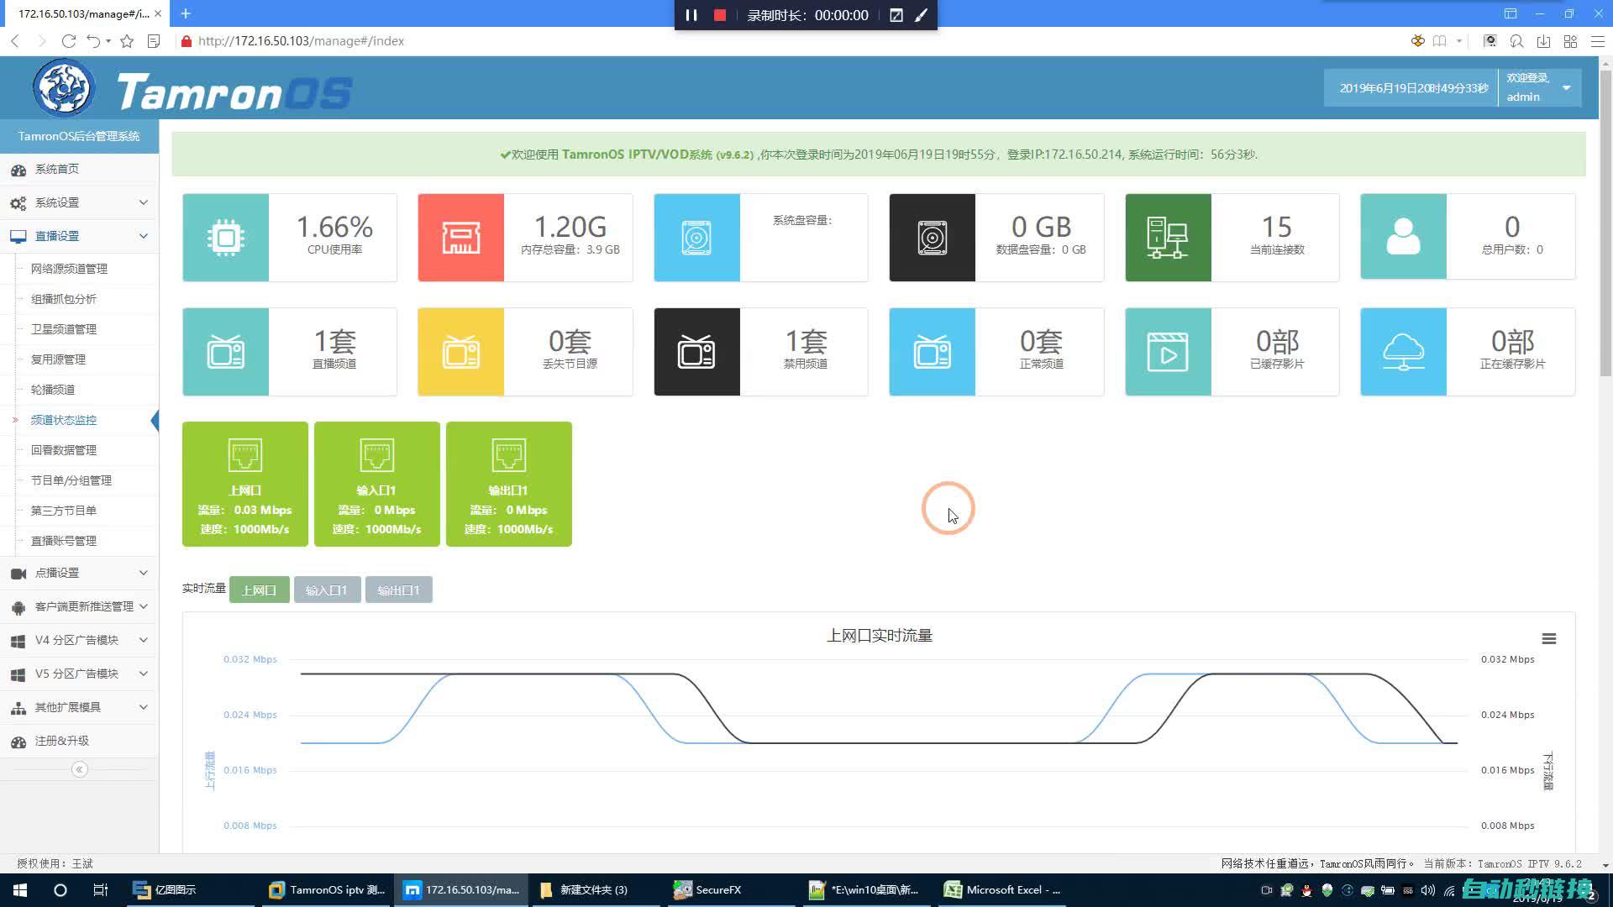Image resolution: width=1613 pixels, height=907 pixels.
Task: Collapse the 直播设置 sidebar menu
Action: [x=79, y=236]
